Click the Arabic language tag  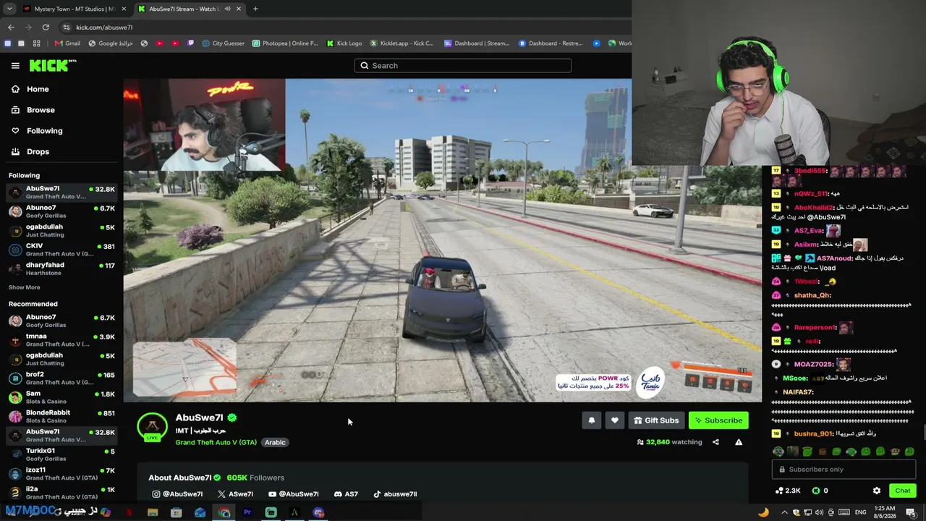click(275, 442)
